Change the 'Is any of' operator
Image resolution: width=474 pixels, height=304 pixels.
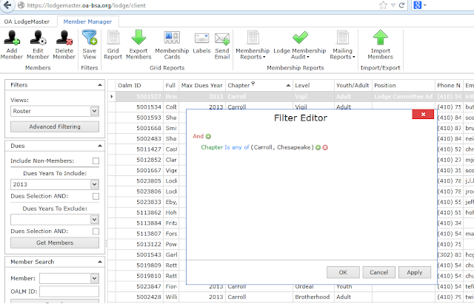237,147
